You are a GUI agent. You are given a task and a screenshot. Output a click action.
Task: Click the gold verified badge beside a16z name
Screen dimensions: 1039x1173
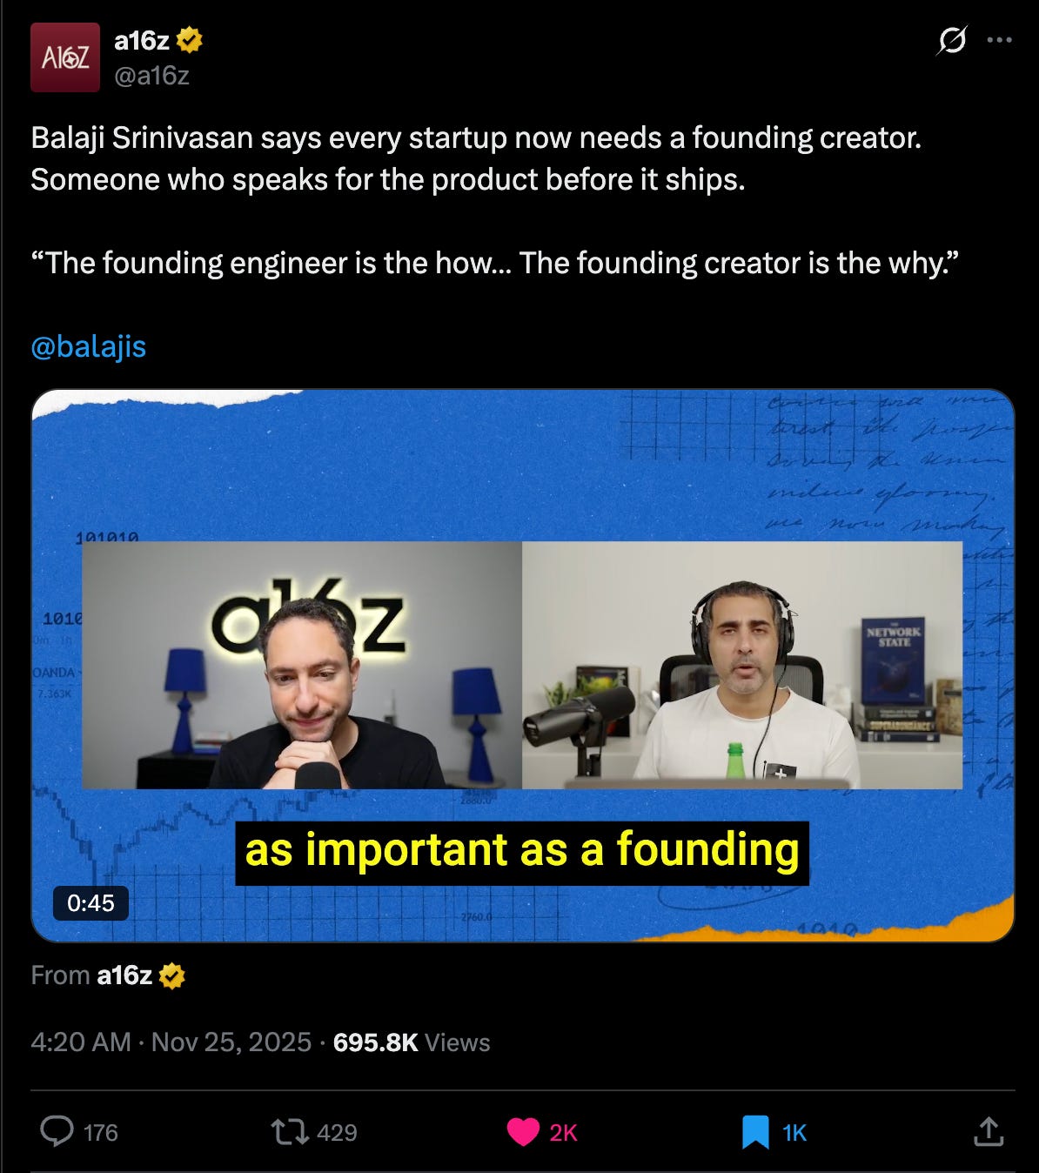[x=190, y=40]
